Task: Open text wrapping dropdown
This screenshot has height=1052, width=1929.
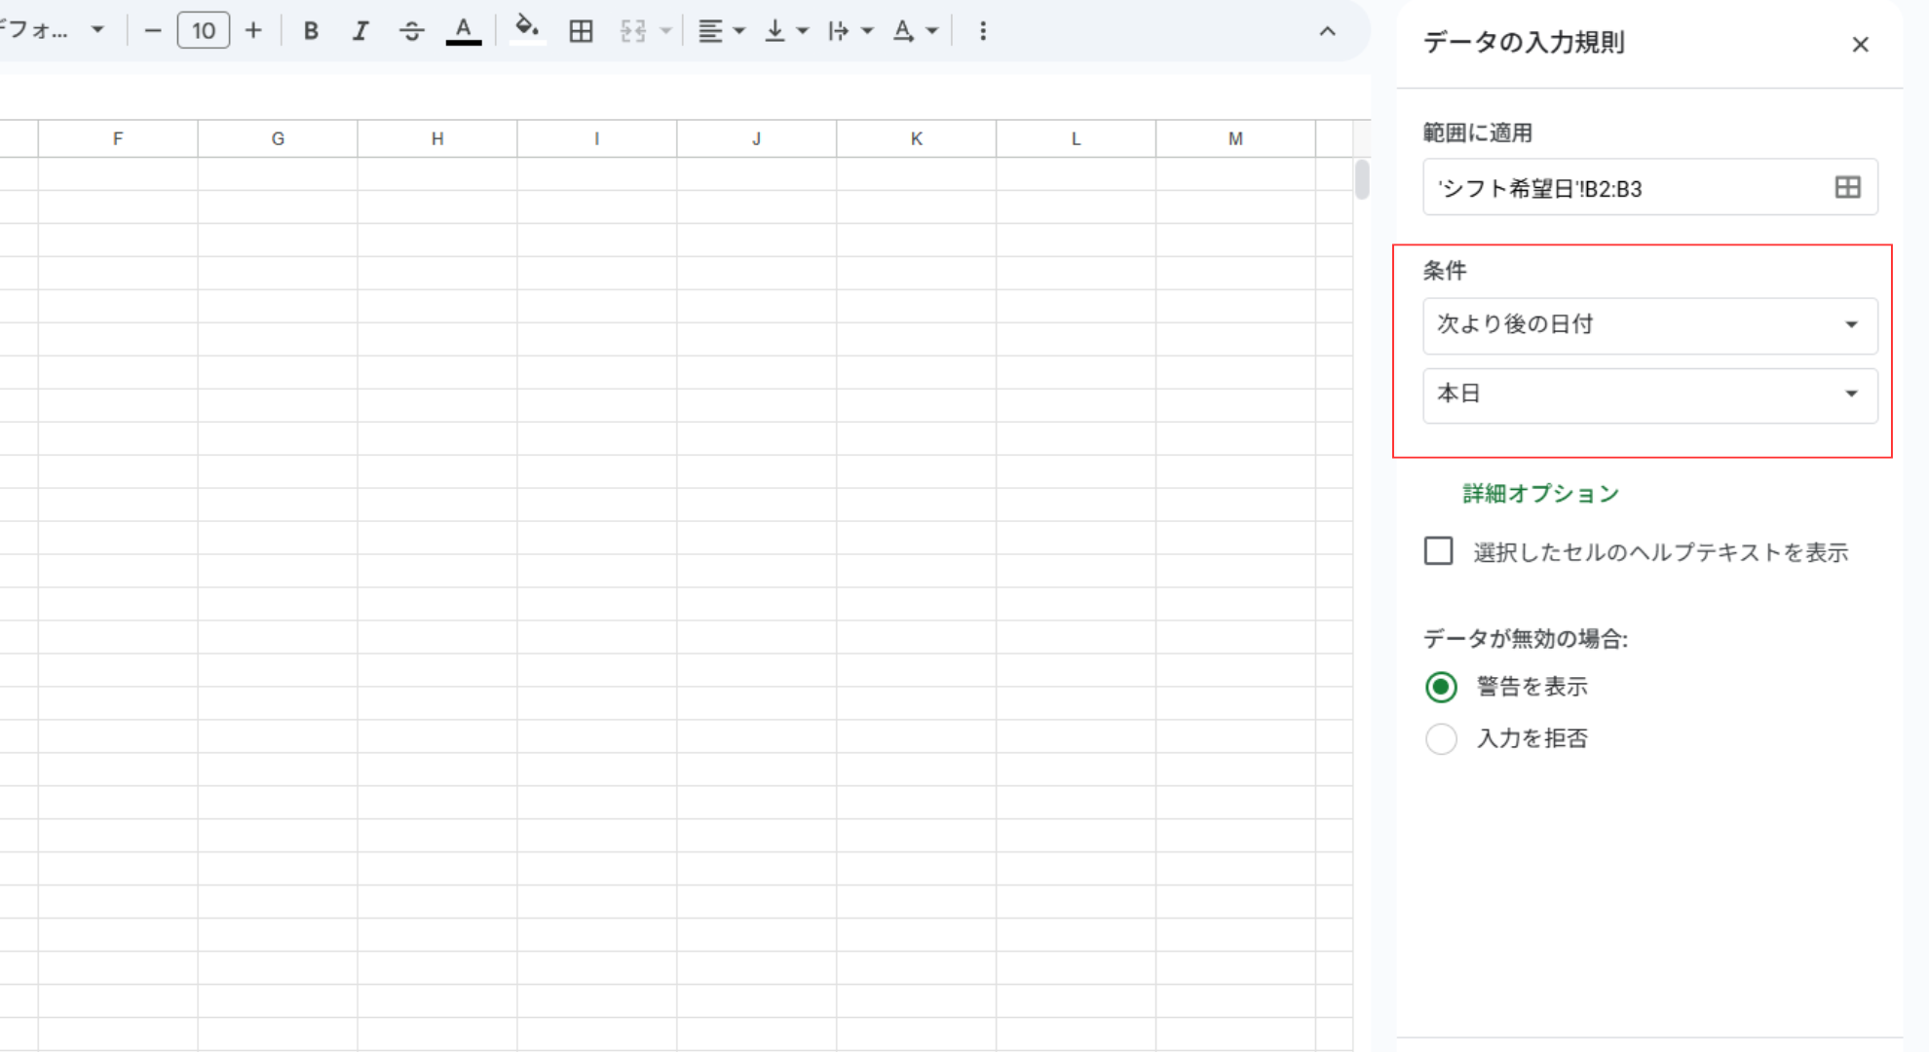Action: 850,31
